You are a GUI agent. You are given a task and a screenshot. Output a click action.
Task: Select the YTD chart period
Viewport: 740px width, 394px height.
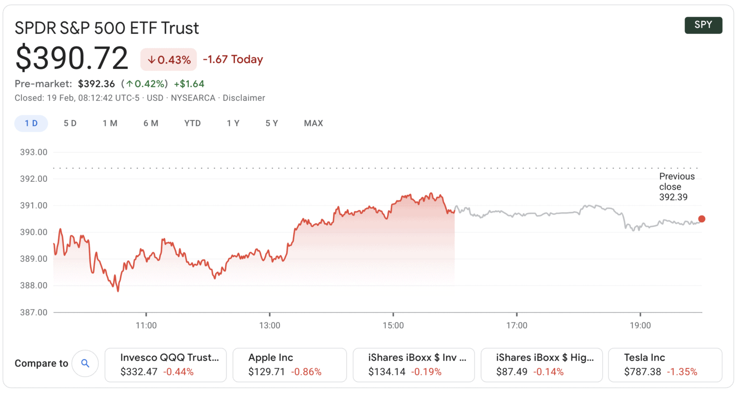pos(192,123)
